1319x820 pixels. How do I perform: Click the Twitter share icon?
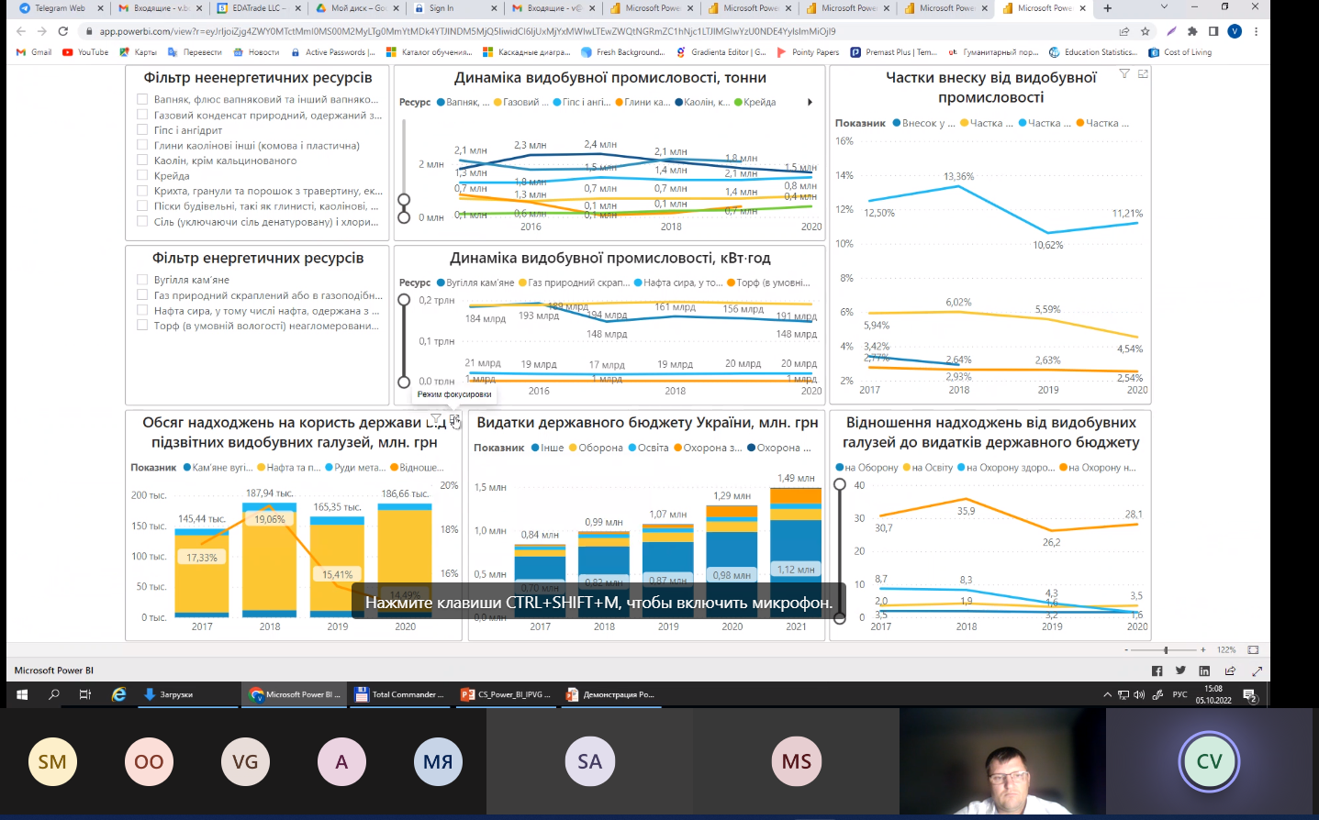1180,670
